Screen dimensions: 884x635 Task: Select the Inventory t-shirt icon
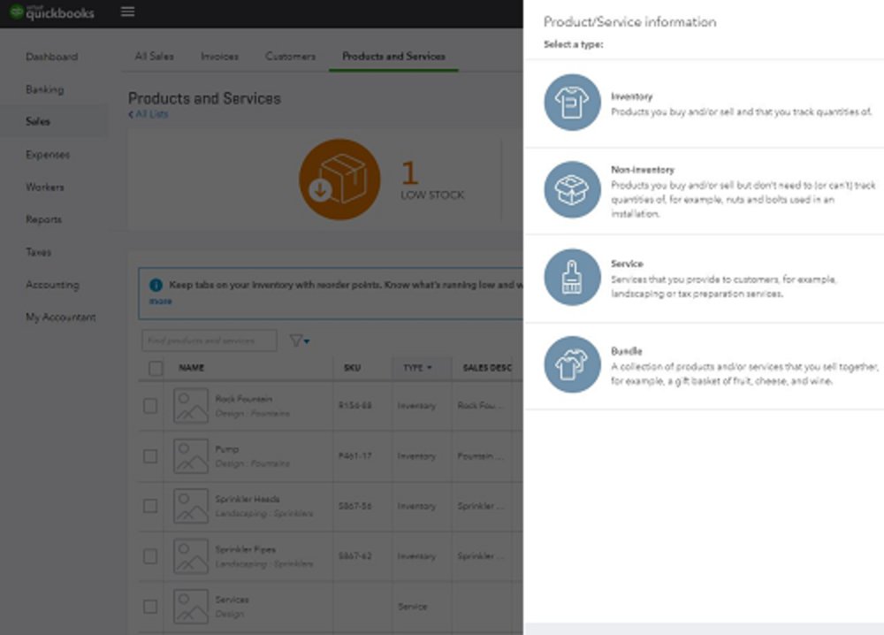point(572,102)
